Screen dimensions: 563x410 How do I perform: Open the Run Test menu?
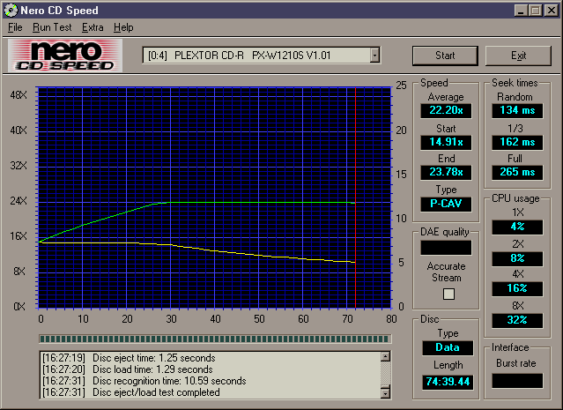(x=53, y=27)
